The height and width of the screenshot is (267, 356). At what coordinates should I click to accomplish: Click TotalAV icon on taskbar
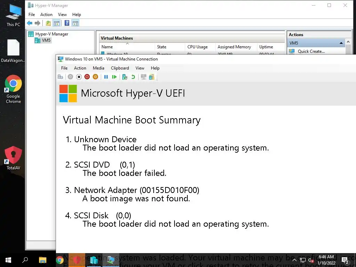tap(77, 260)
